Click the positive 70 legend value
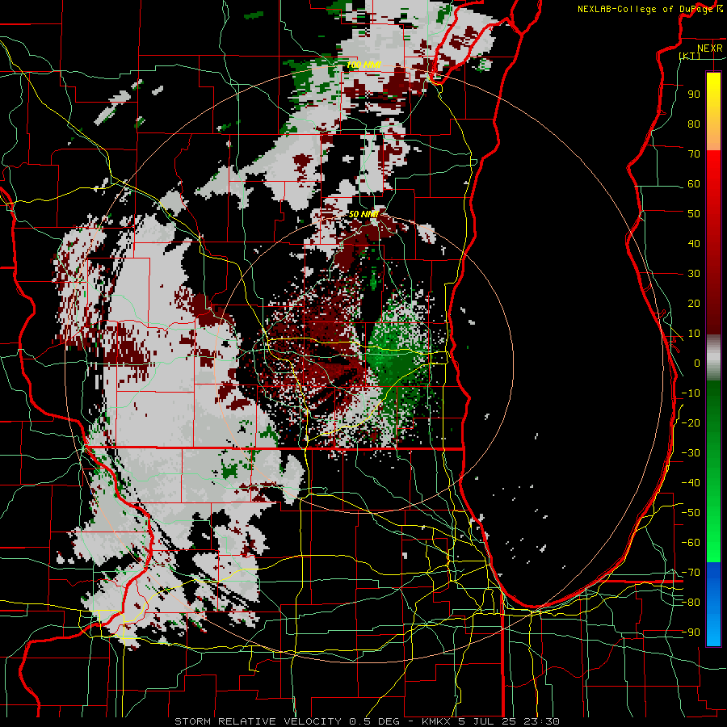Screen dimensions: 727x727 [x=694, y=154]
